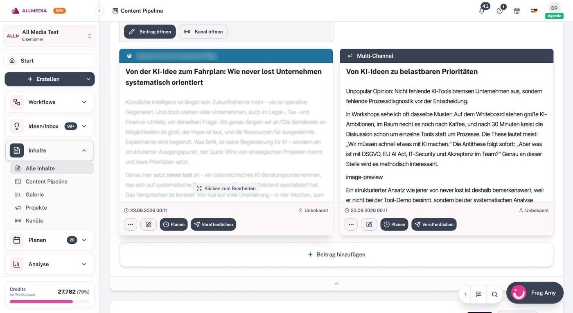Click the Erstellen button
The width and height of the screenshot is (573, 313).
[x=43, y=79]
